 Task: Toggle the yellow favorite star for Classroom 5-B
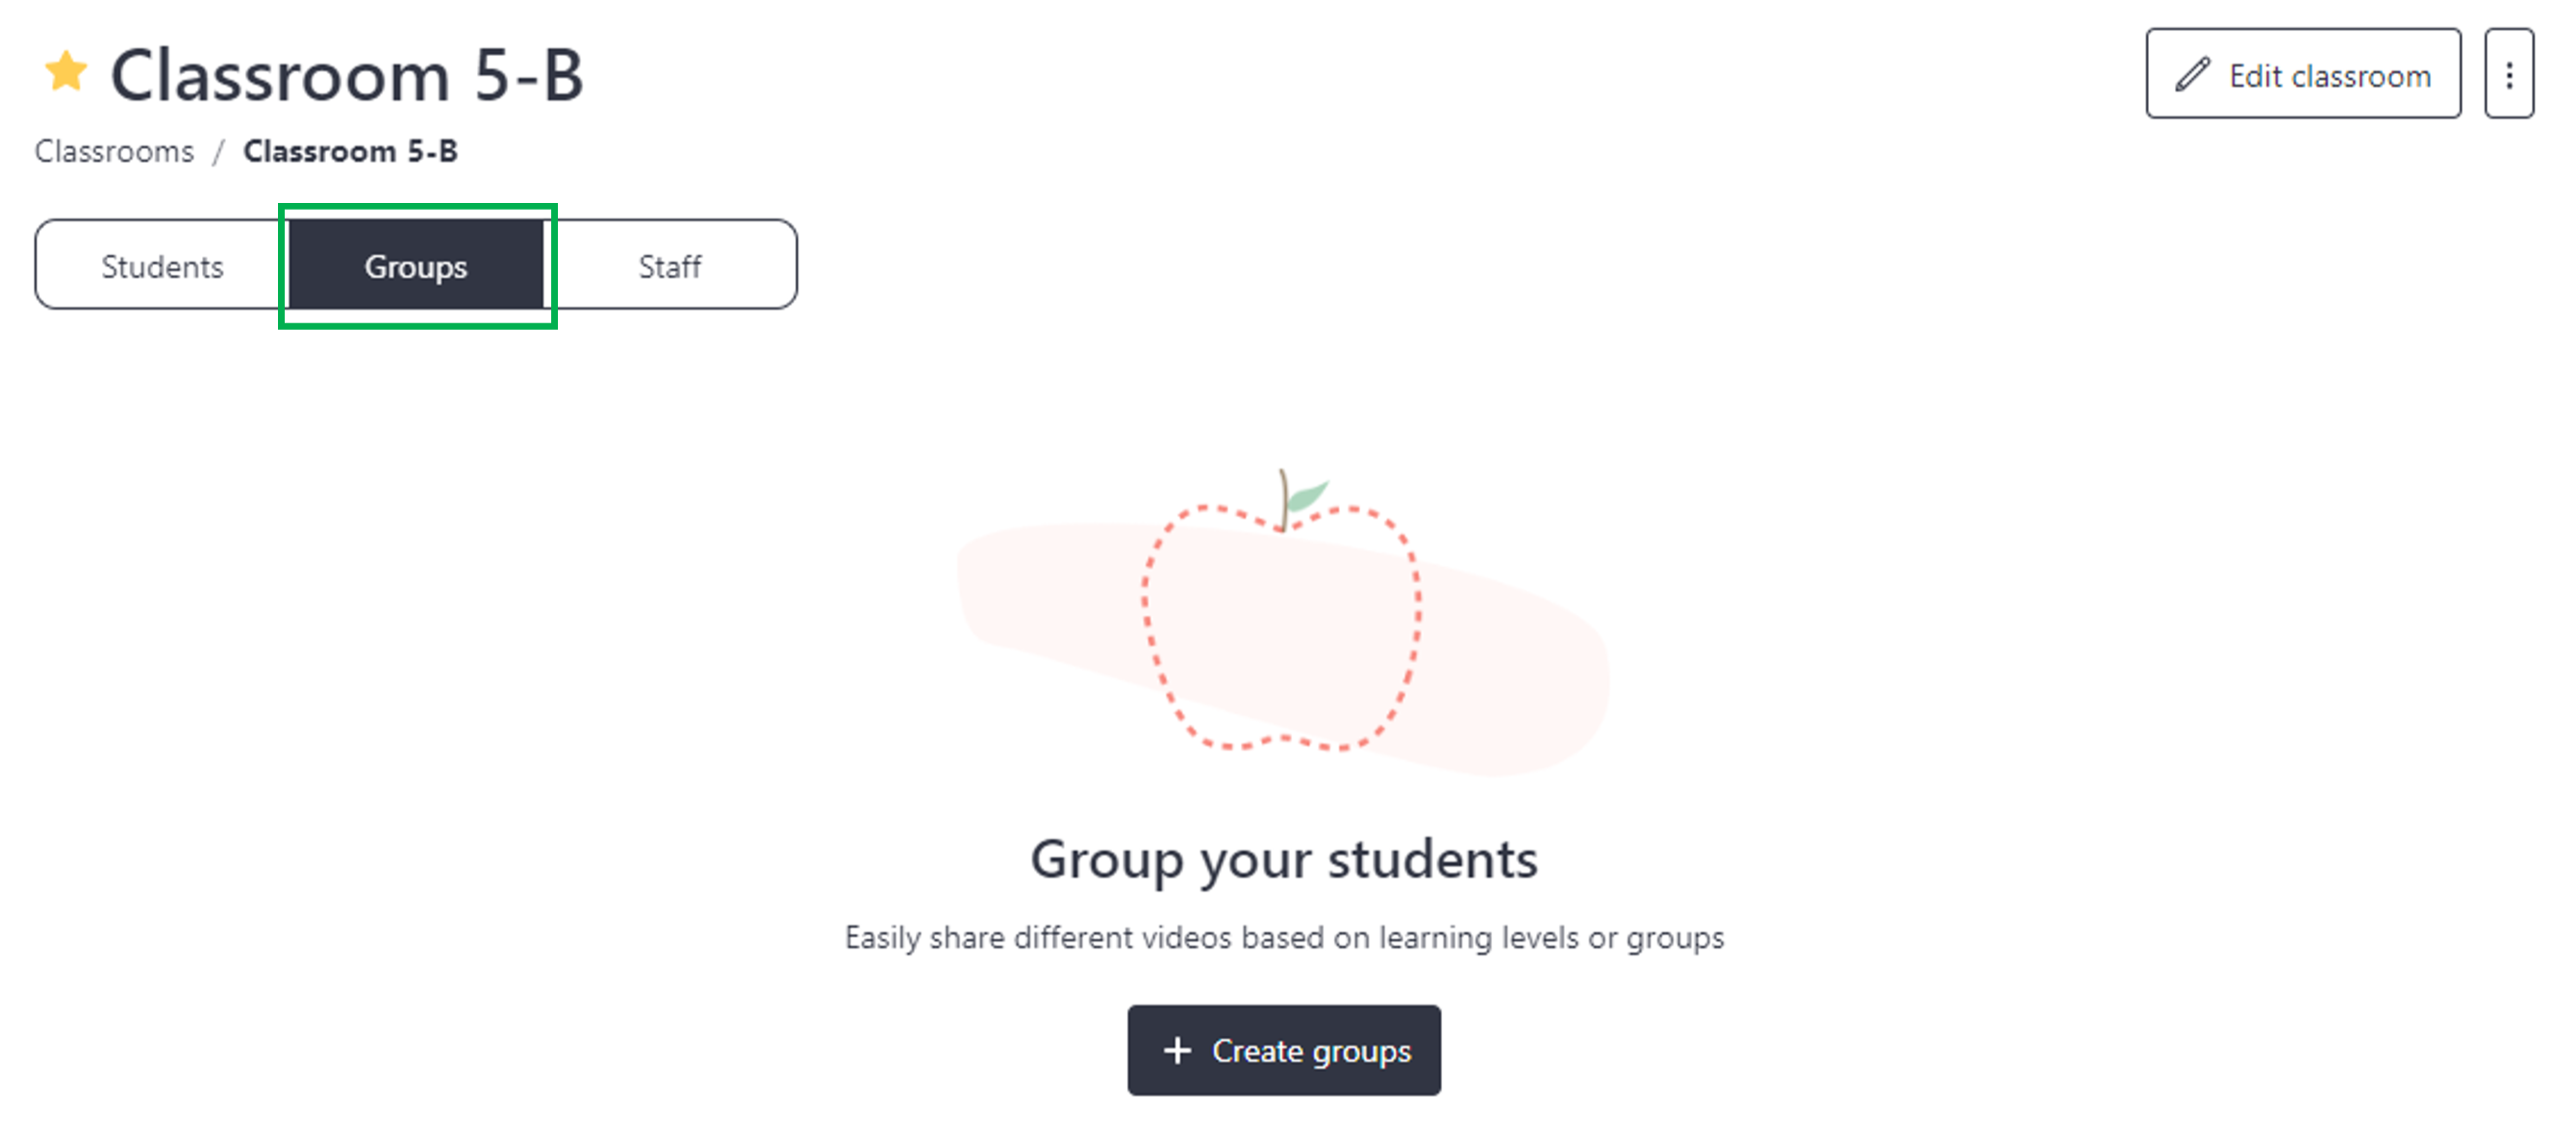point(66,72)
